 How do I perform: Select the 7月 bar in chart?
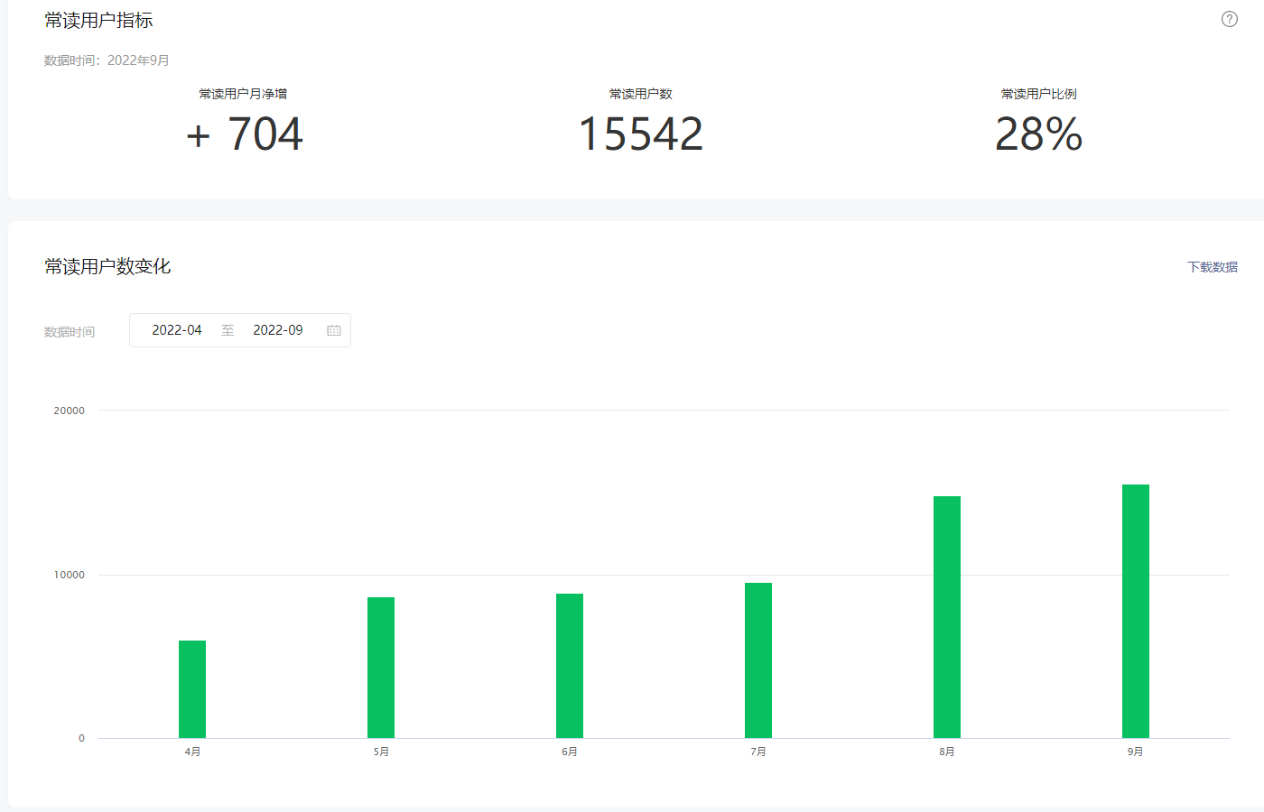coord(758,660)
